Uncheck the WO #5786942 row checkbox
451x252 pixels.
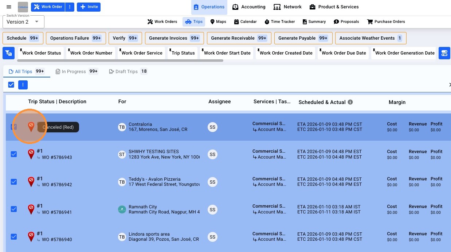tap(14, 182)
